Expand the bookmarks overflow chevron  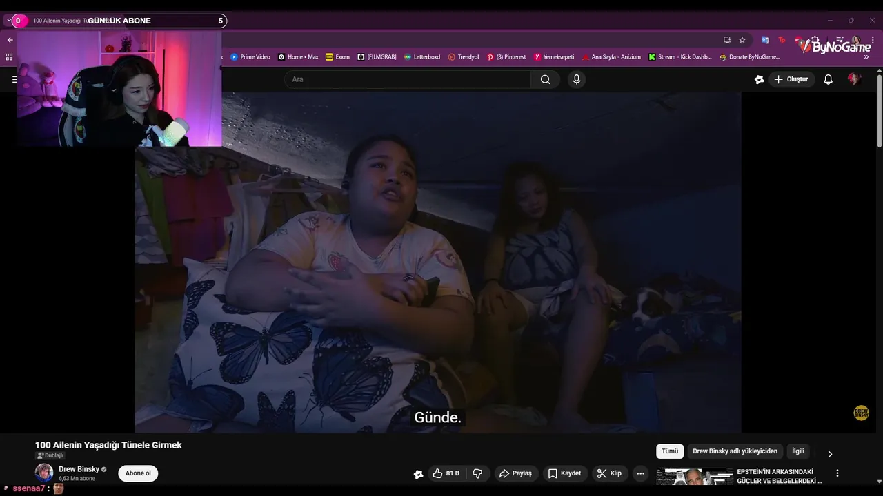[x=866, y=57]
